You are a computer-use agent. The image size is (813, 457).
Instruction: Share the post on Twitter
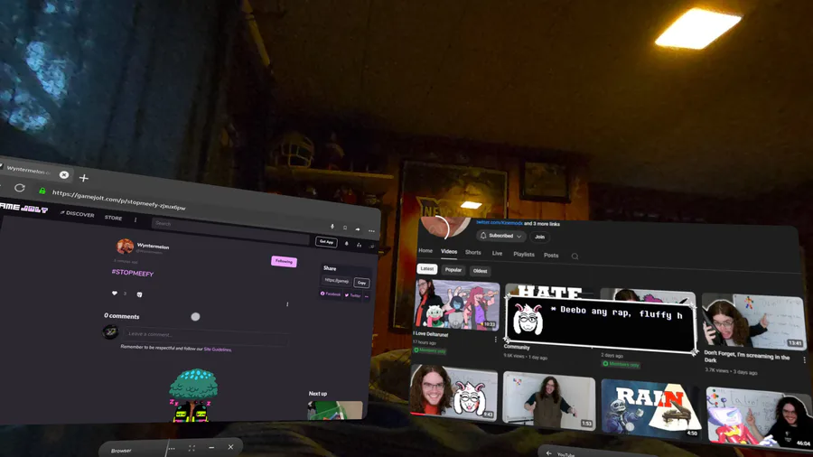[x=352, y=295]
